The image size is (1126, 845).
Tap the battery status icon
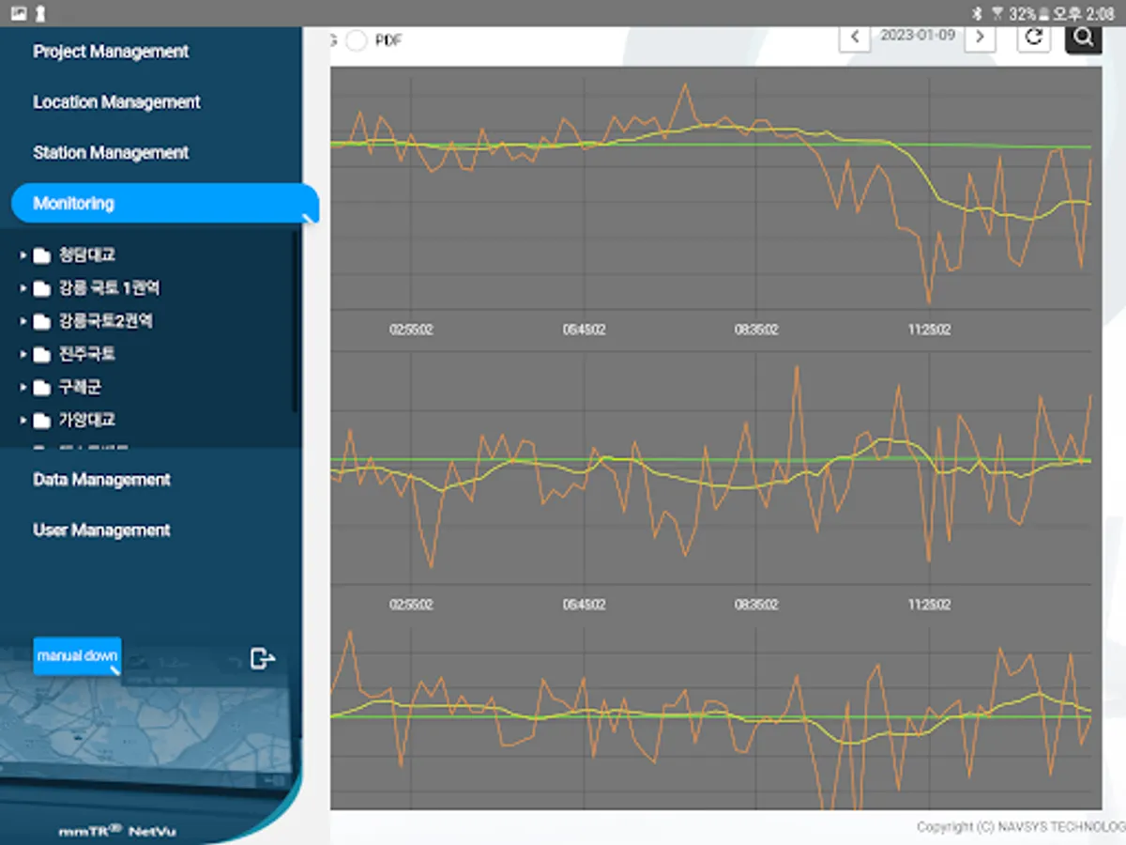tap(1042, 13)
